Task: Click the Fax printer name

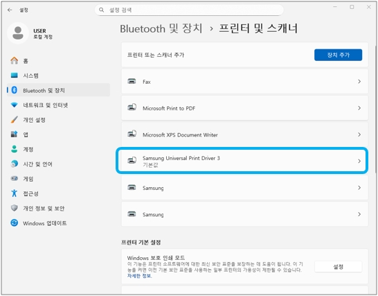Action: tap(147, 82)
